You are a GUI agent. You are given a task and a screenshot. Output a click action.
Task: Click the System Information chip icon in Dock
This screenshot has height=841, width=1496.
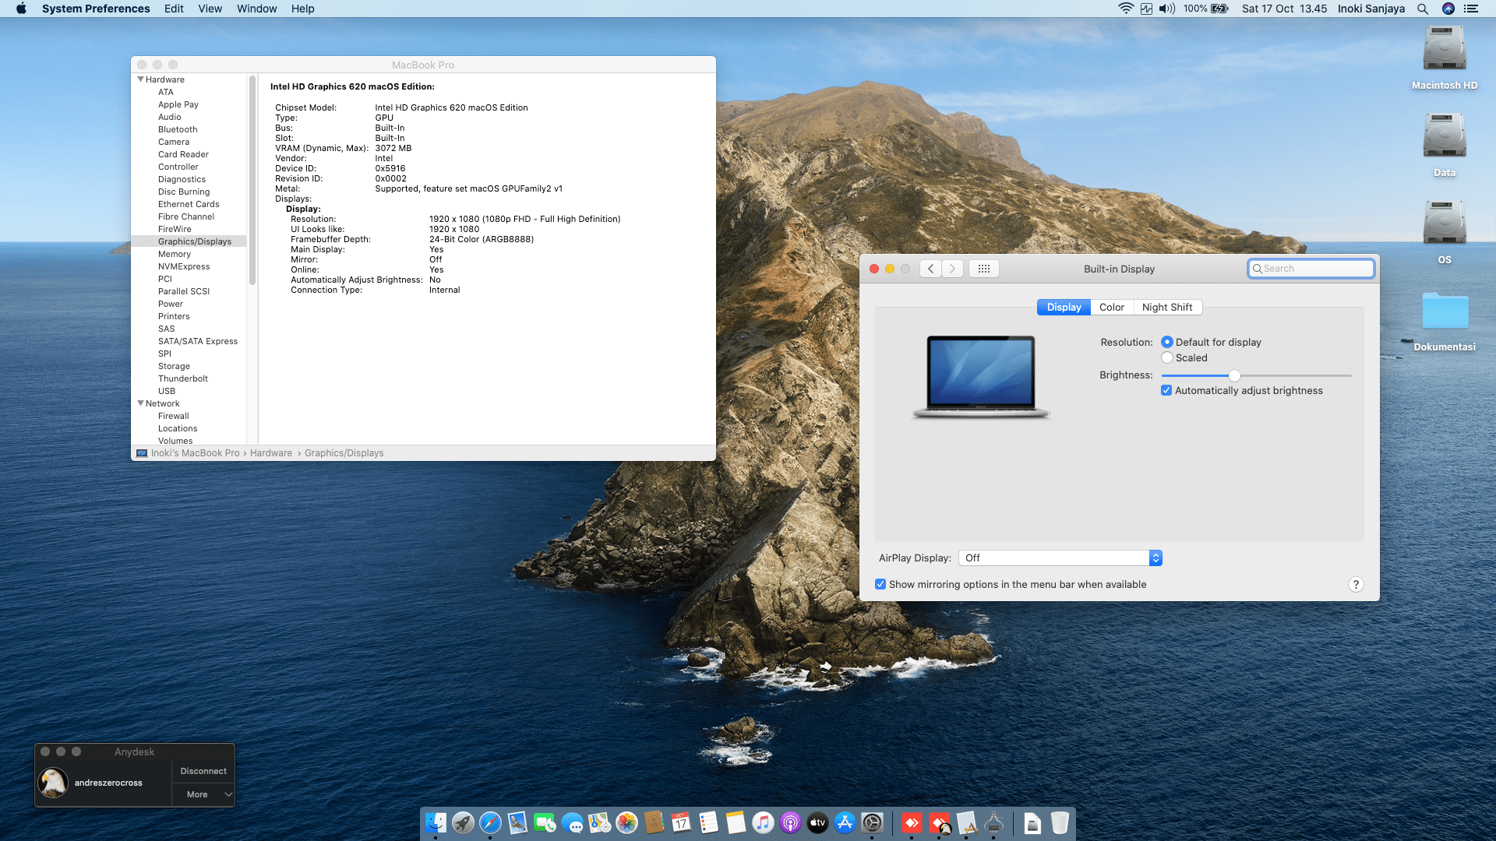pyautogui.click(x=993, y=822)
